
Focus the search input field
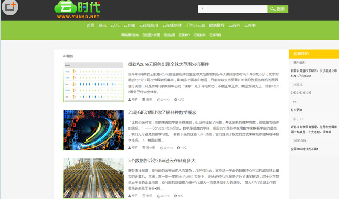232,9
